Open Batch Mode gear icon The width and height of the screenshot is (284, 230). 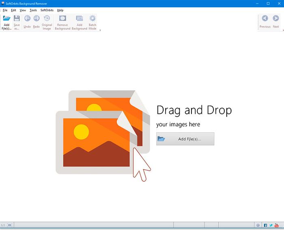(x=93, y=19)
